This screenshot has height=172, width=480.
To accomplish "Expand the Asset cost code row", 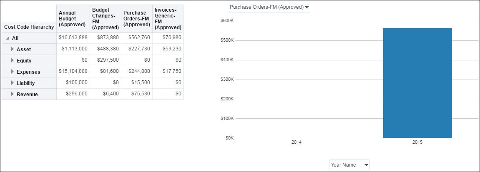I will (x=13, y=49).
